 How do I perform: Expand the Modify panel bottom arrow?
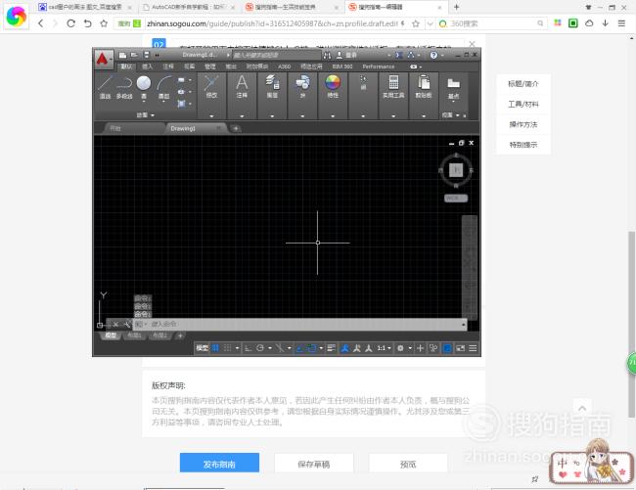[x=211, y=116]
